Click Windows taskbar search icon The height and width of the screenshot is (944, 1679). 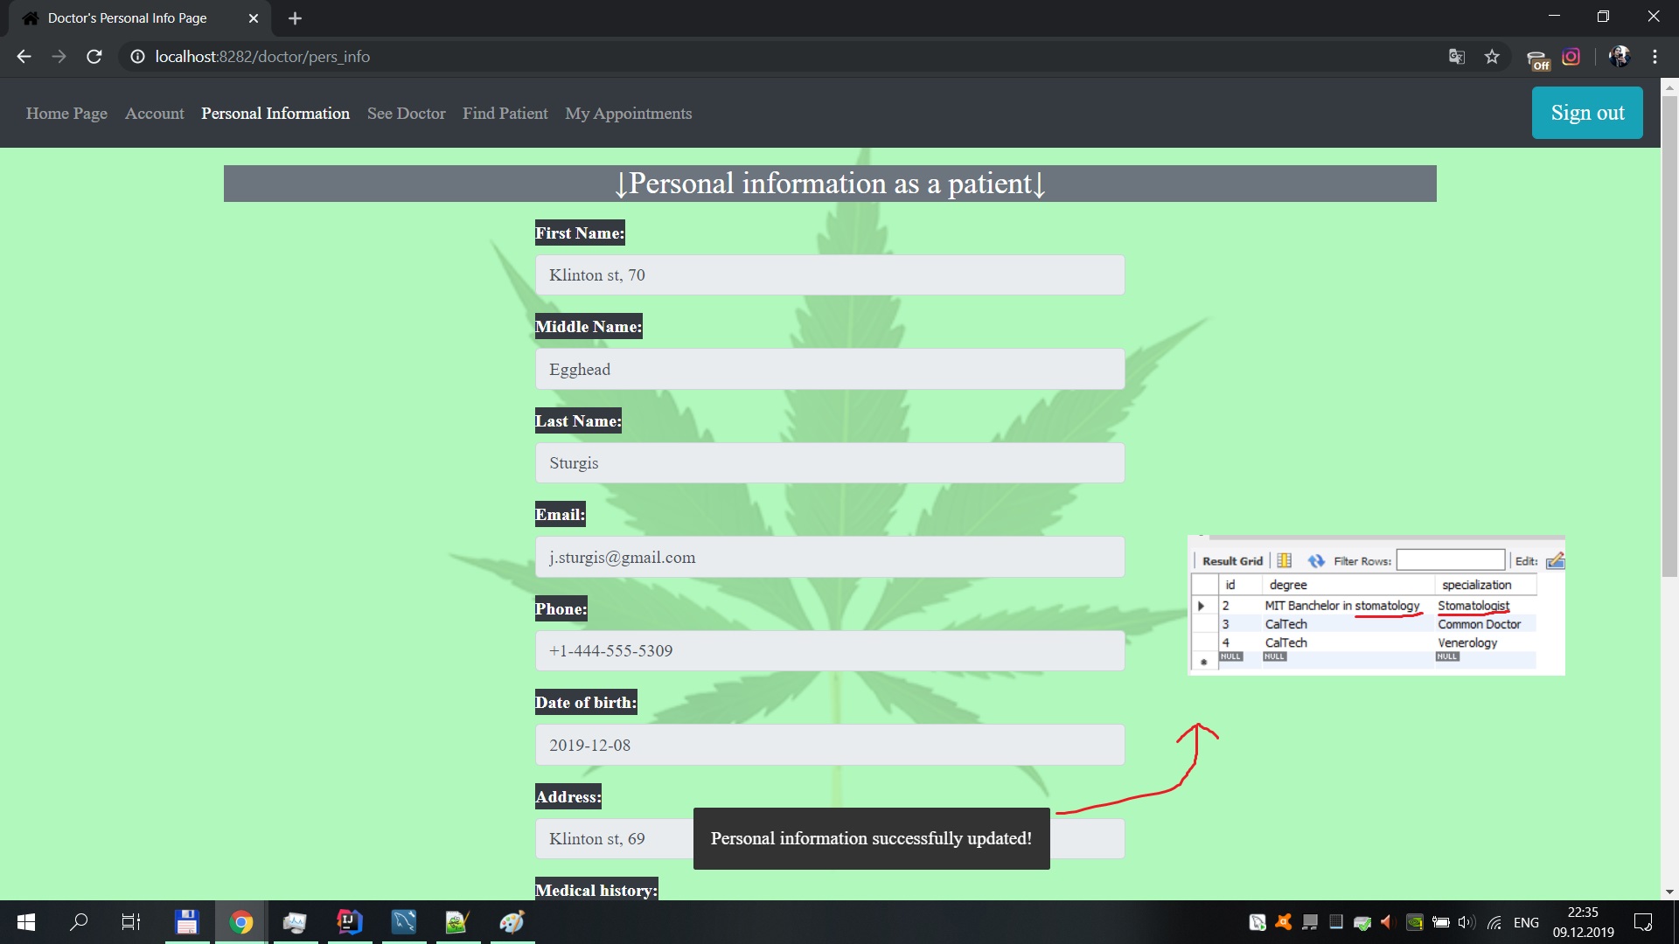79,922
